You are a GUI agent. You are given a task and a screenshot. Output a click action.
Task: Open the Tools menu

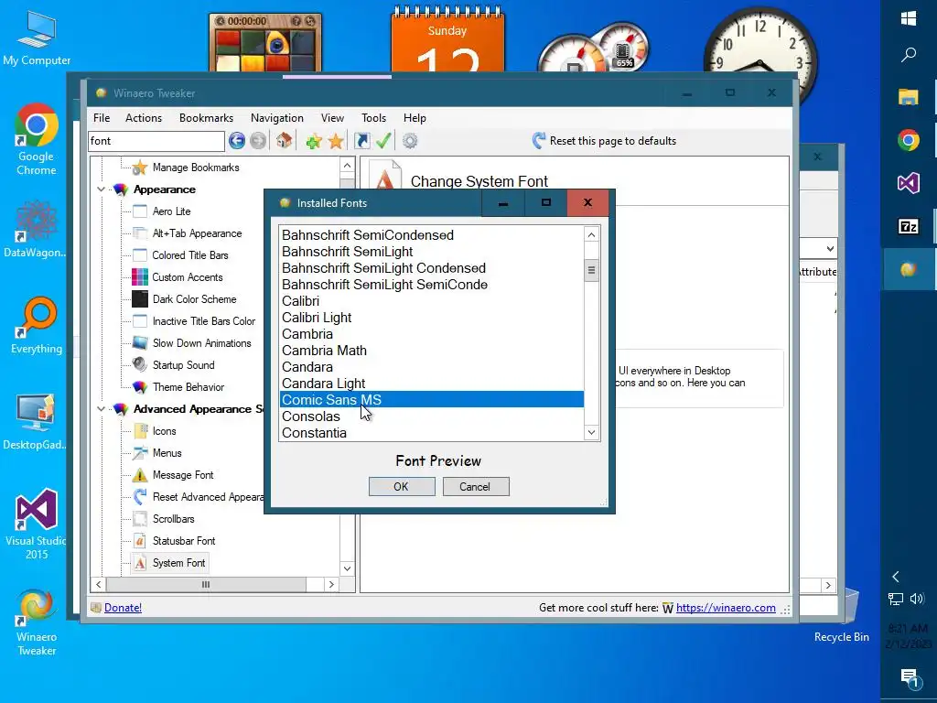[373, 118]
